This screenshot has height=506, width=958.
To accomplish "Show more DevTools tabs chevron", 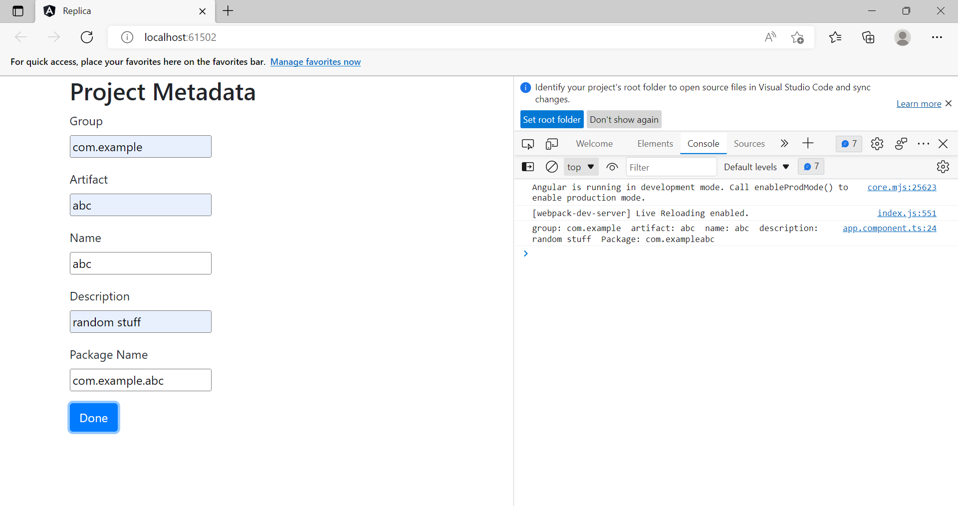I will pos(784,144).
